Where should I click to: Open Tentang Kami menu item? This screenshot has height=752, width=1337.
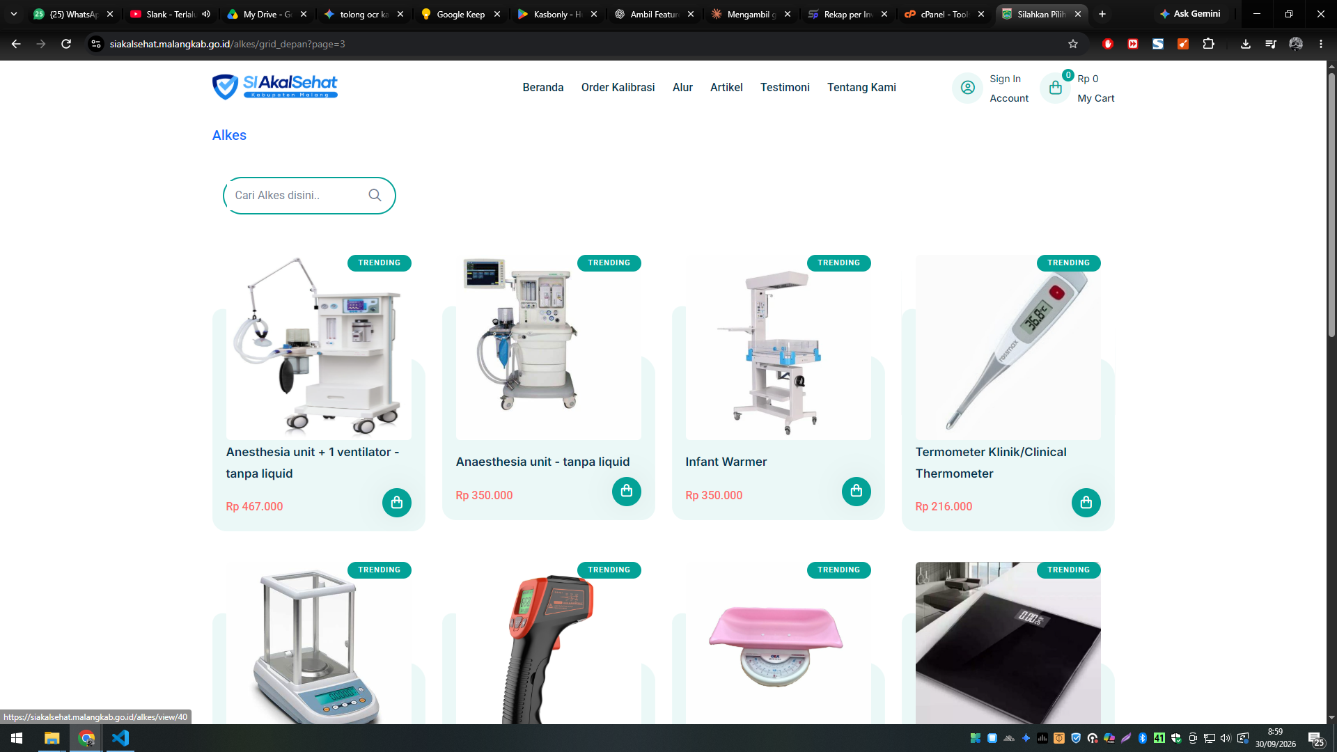(x=861, y=88)
